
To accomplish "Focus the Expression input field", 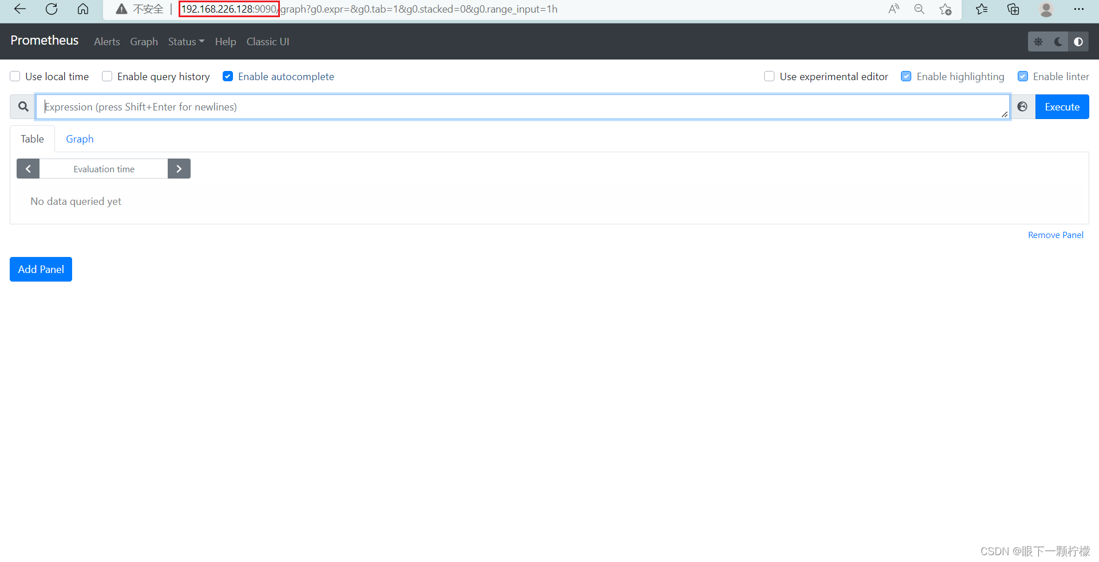I will tap(523, 107).
